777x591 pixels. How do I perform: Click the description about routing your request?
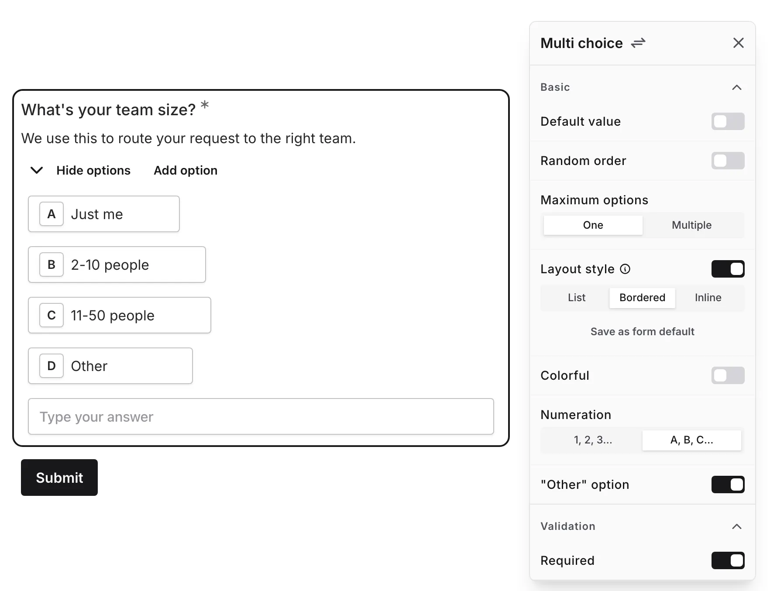[x=189, y=138]
